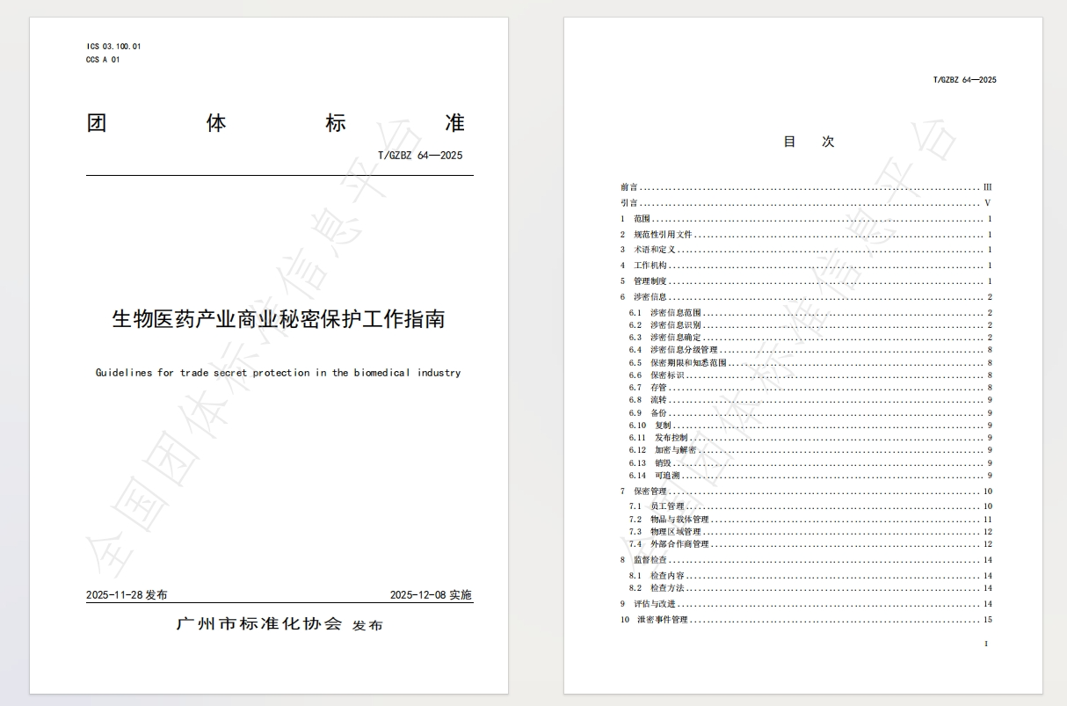The height and width of the screenshot is (706, 1067).
Task: Open the 引言 contents entry
Action: 629,203
